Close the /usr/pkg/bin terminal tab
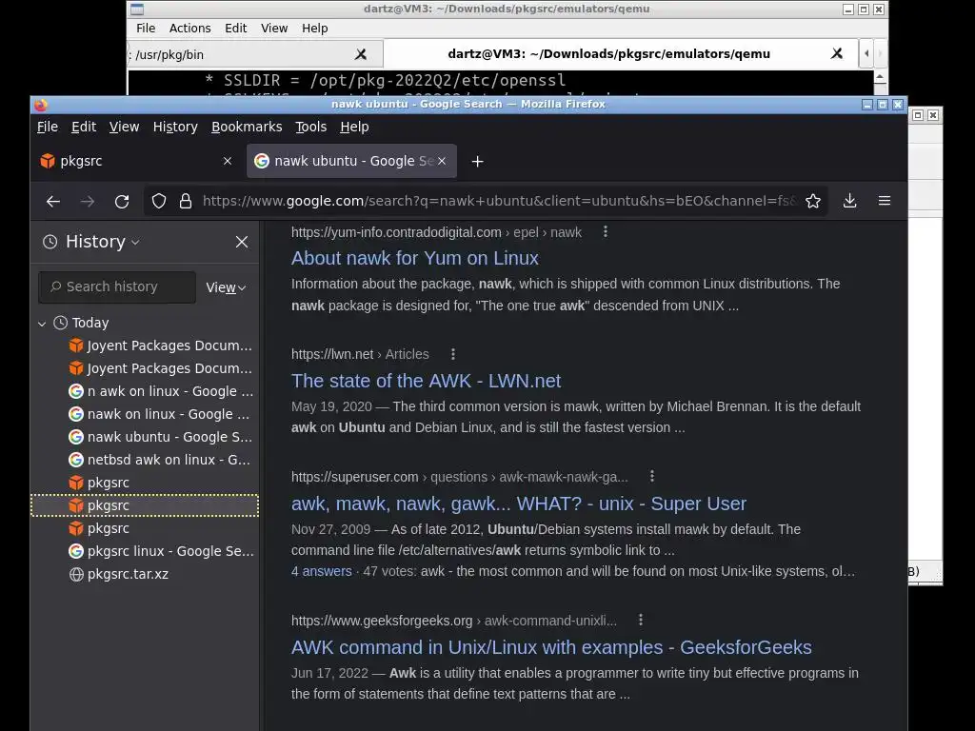975x731 pixels. pos(361,54)
